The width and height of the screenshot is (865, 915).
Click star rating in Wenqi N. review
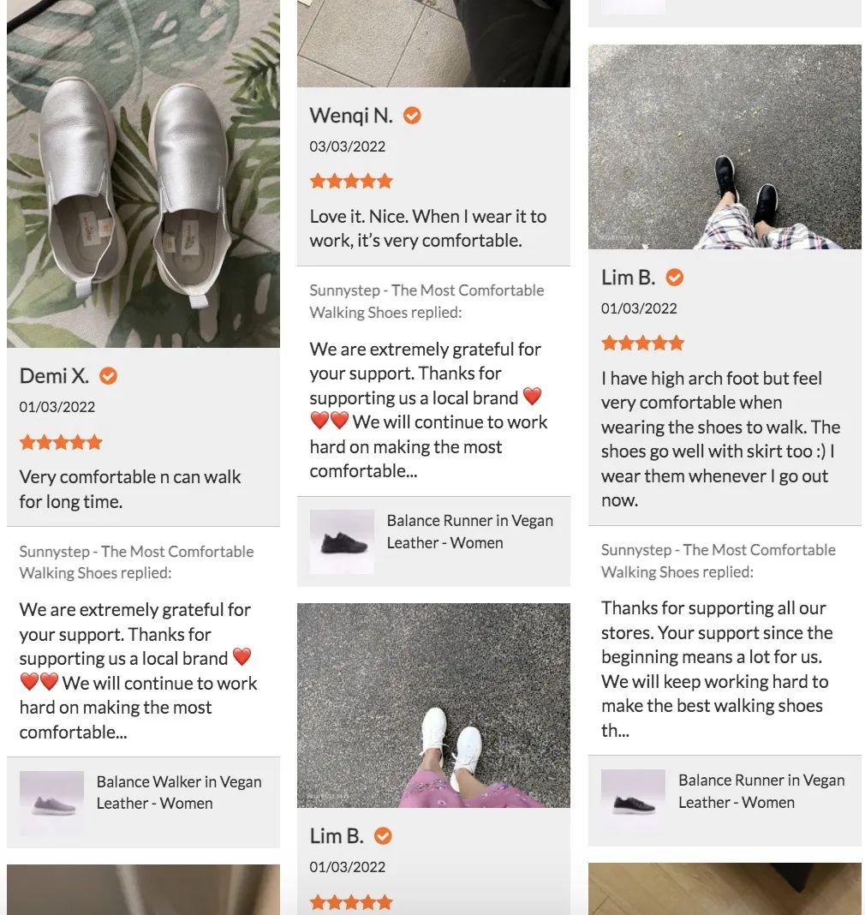pyautogui.click(x=351, y=181)
